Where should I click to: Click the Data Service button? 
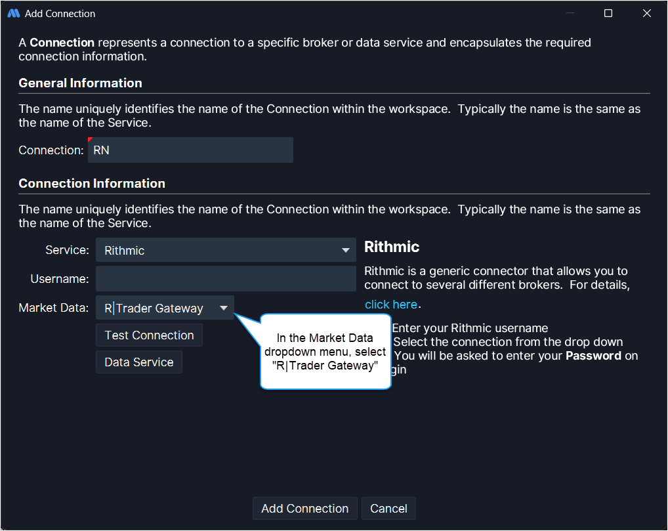click(x=139, y=362)
